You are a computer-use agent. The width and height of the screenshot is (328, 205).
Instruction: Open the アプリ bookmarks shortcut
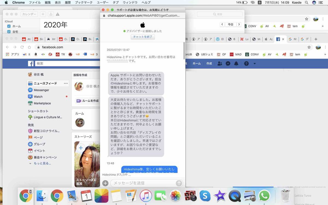(12, 54)
